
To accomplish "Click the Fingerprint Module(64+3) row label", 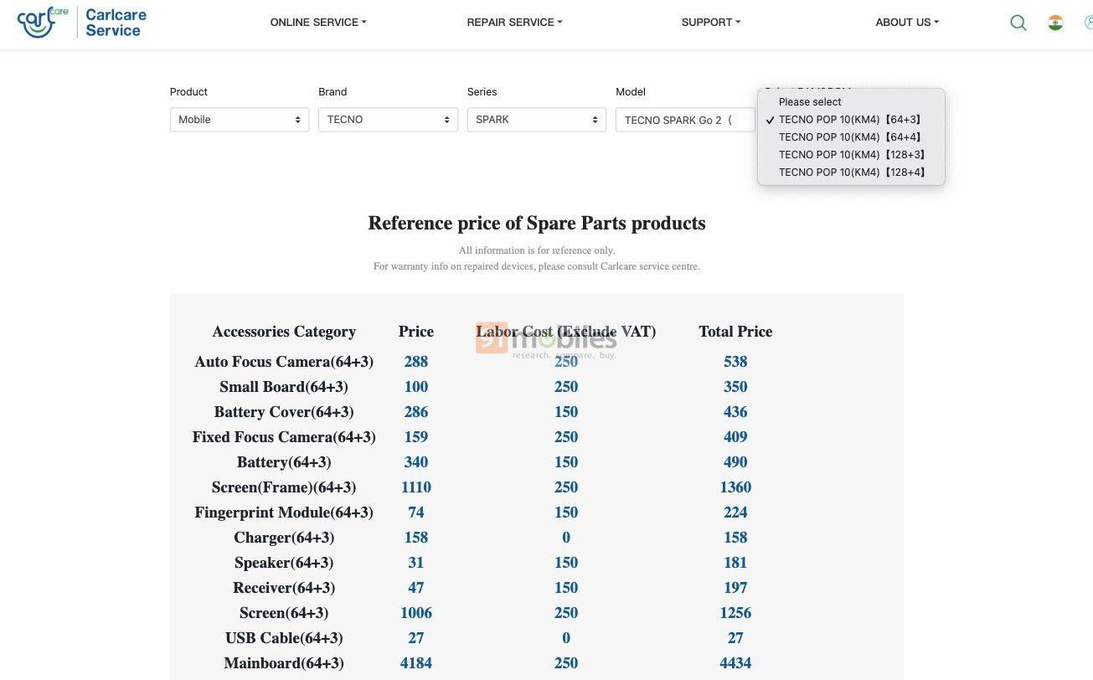I will tap(284, 513).
